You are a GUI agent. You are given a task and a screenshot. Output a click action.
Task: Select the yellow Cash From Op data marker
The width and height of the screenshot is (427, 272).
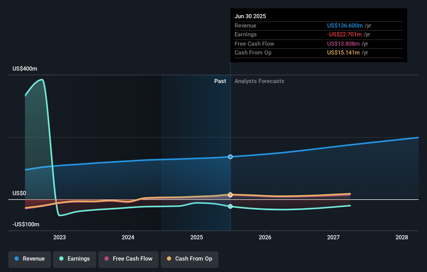click(230, 195)
